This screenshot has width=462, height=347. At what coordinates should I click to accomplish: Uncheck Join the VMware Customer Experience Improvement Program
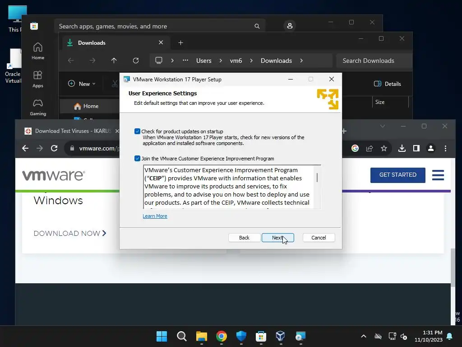tap(137, 159)
